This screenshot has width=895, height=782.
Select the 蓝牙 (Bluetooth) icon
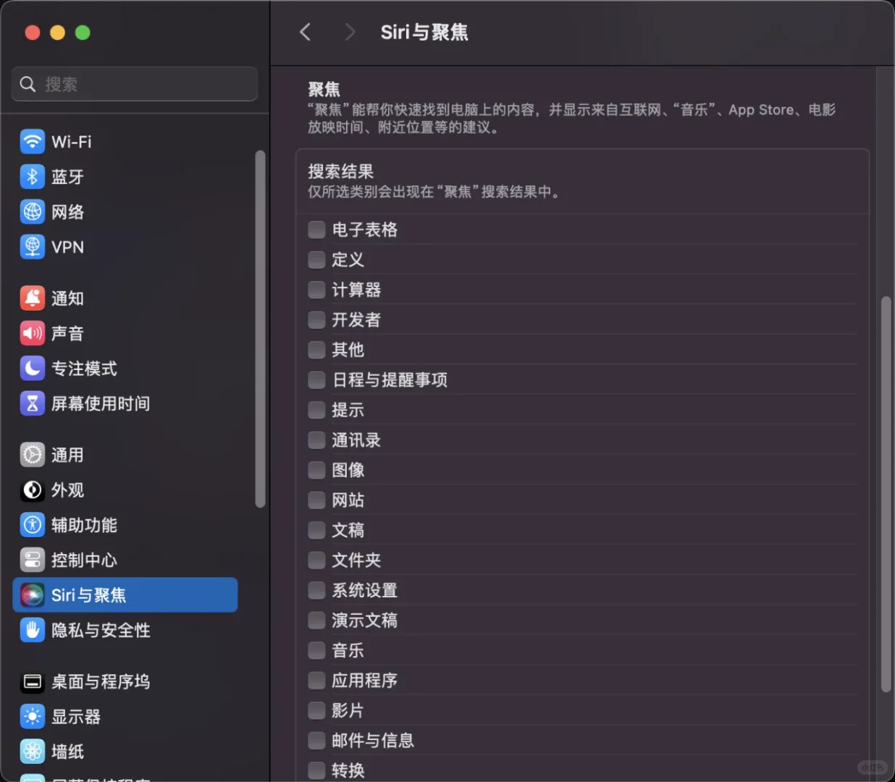point(33,177)
